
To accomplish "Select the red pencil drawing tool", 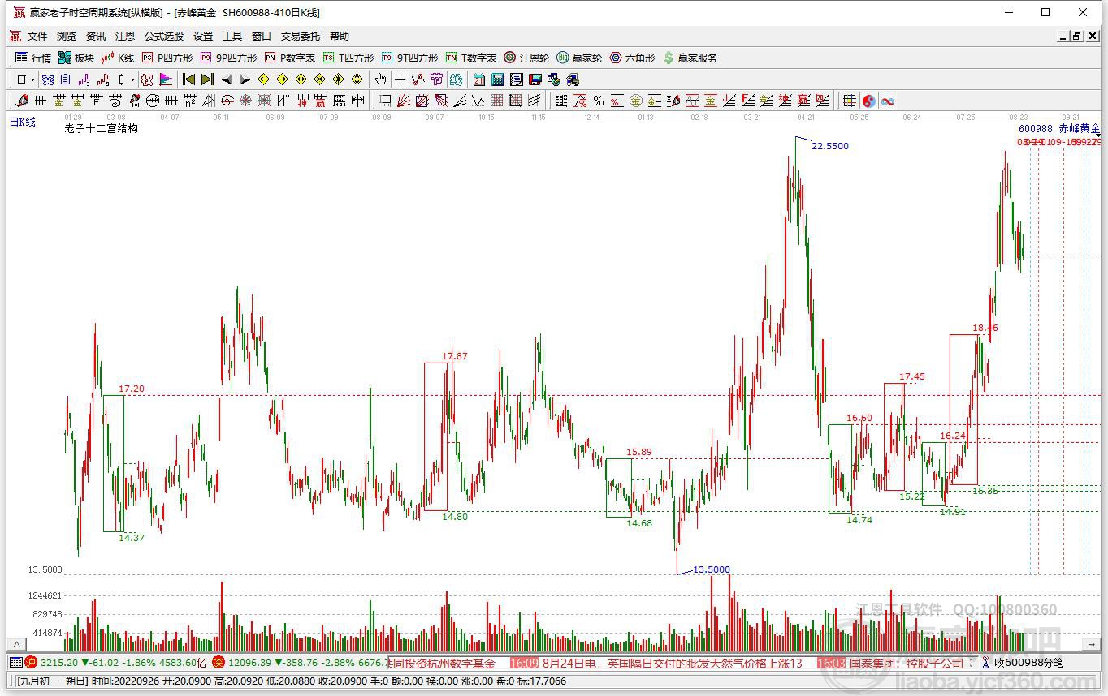I will tap(22, 101).
